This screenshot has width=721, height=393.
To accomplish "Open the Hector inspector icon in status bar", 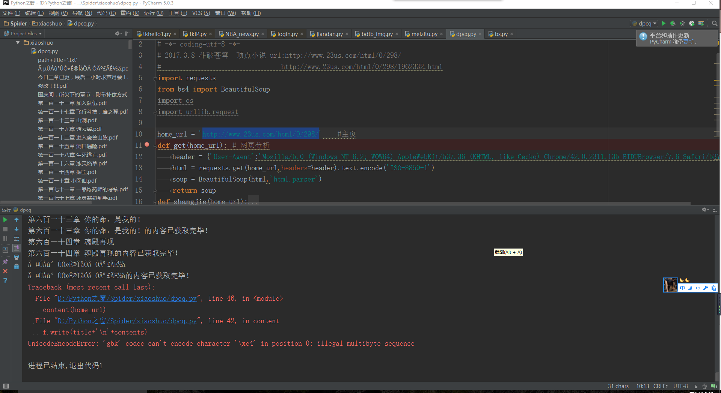I will pos(704,386).
